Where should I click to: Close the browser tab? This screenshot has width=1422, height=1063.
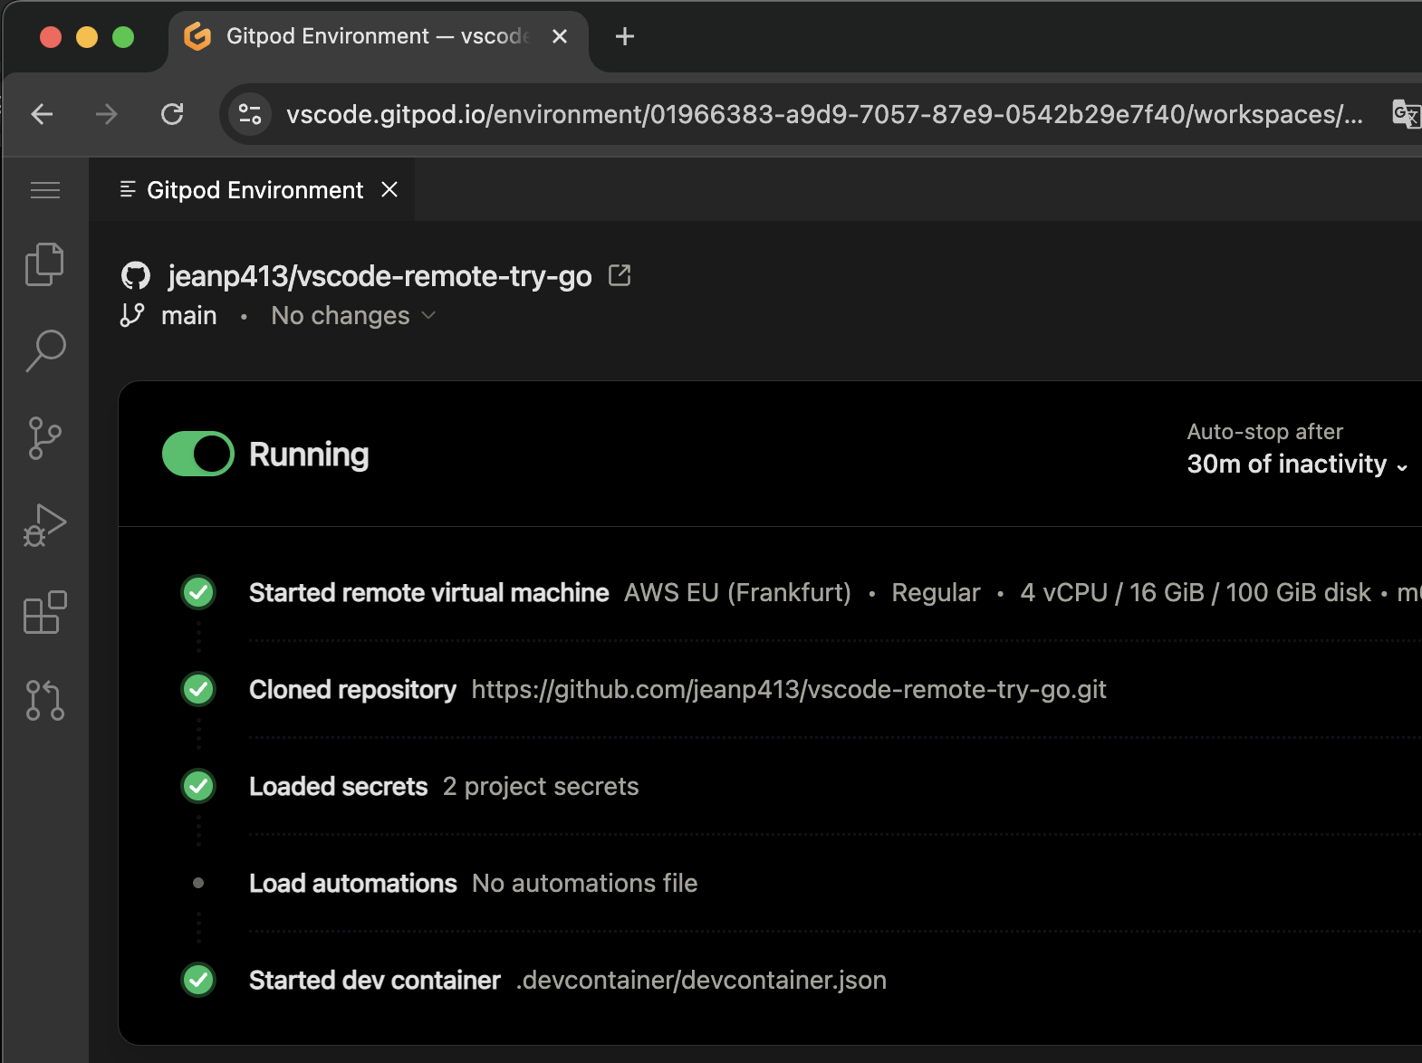(560, 36)
